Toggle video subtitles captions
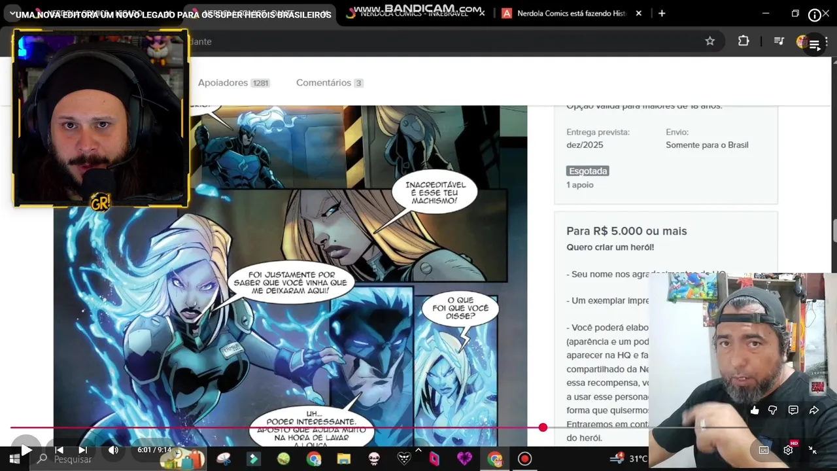 point(764,450)
